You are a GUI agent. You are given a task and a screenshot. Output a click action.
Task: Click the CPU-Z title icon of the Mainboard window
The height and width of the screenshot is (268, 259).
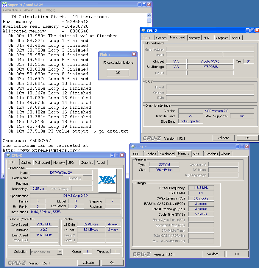coord(143,30)
